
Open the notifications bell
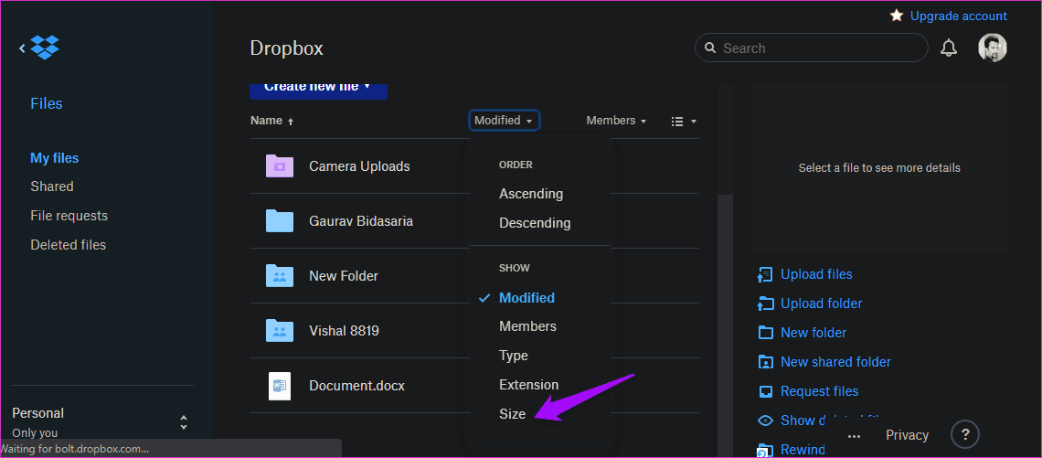[949, 48]
